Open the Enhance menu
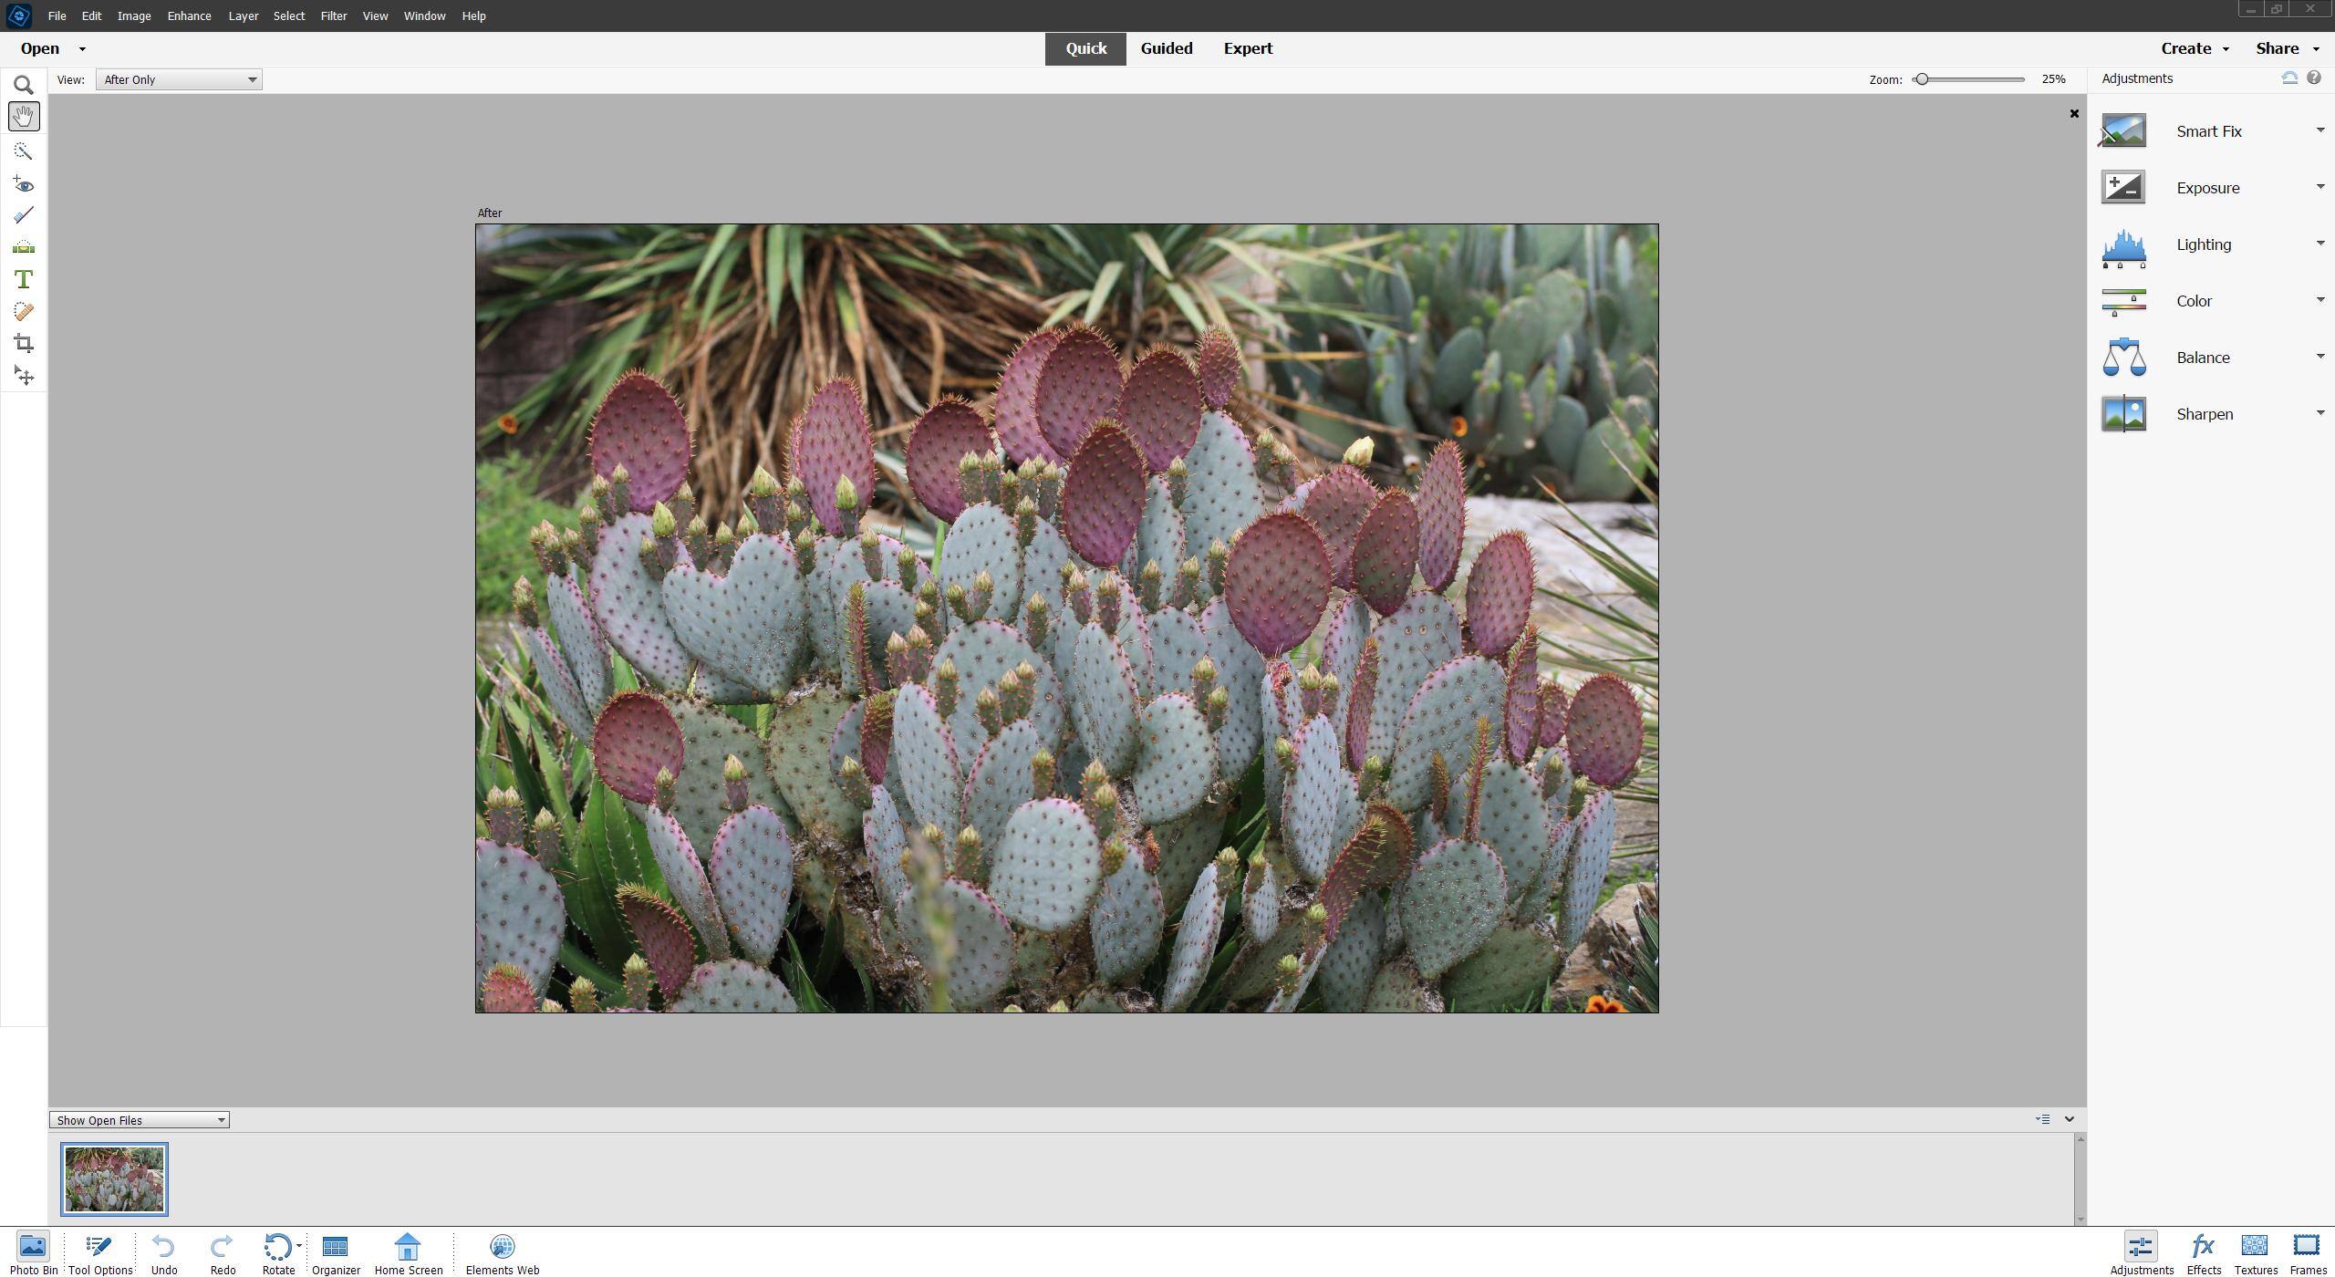The width and height of the screenshot is (2335, 1277). (188, 16)
